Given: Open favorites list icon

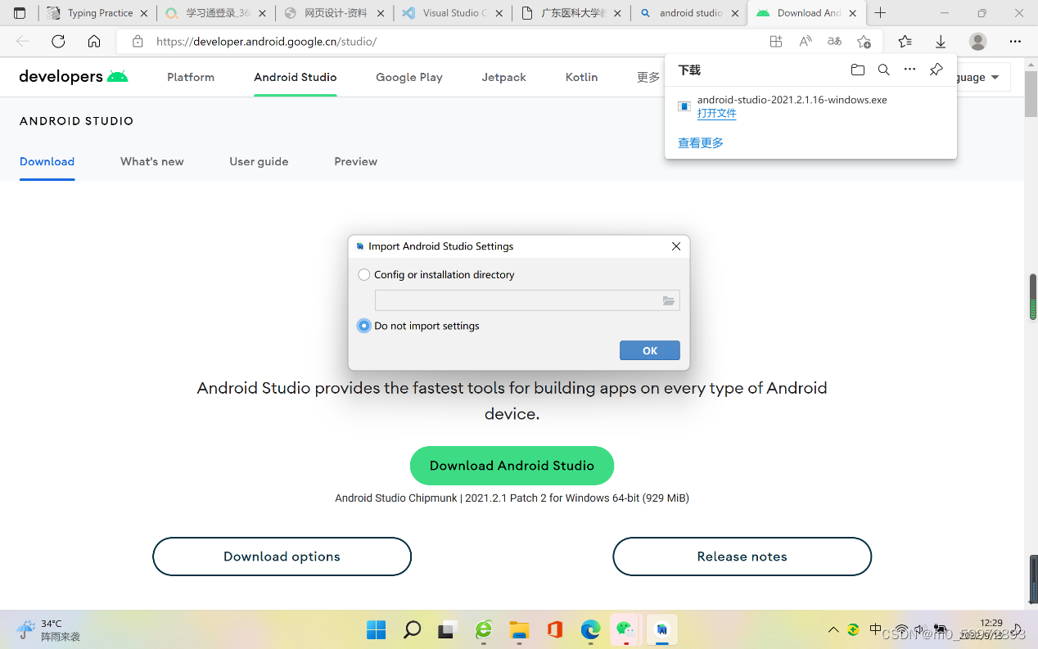Looking at the screenshot, I should [905, 42].
